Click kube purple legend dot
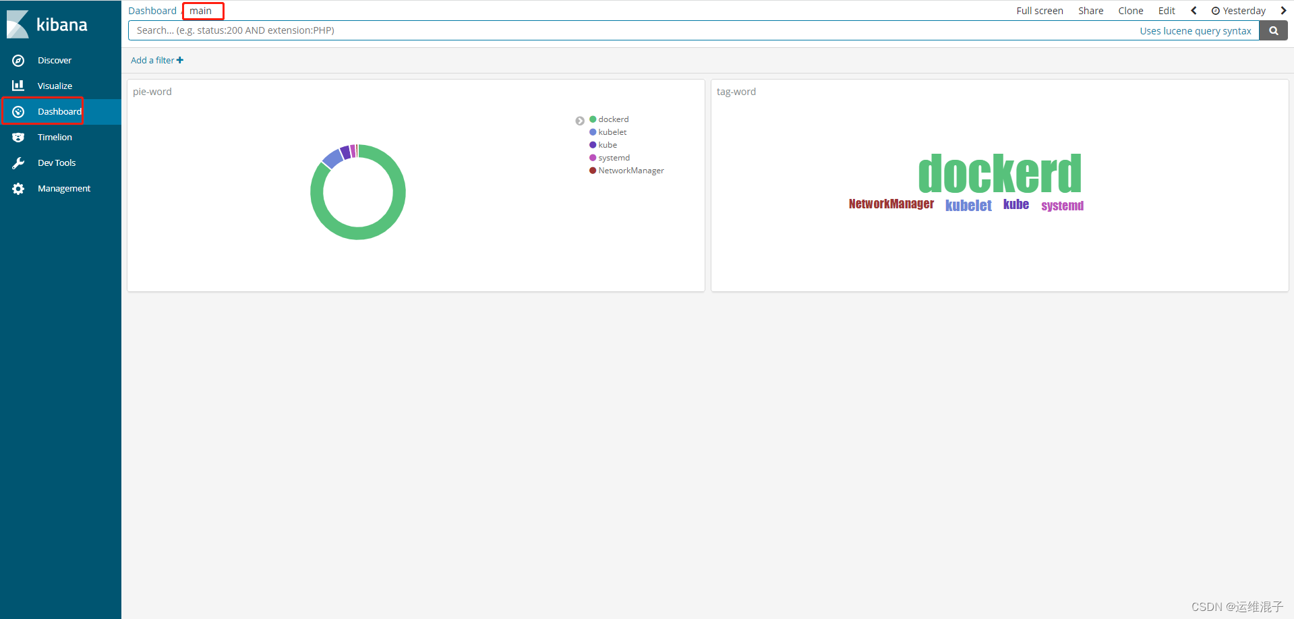The image size is (1294, 619). pyautogui.click(x=593, y=145)
